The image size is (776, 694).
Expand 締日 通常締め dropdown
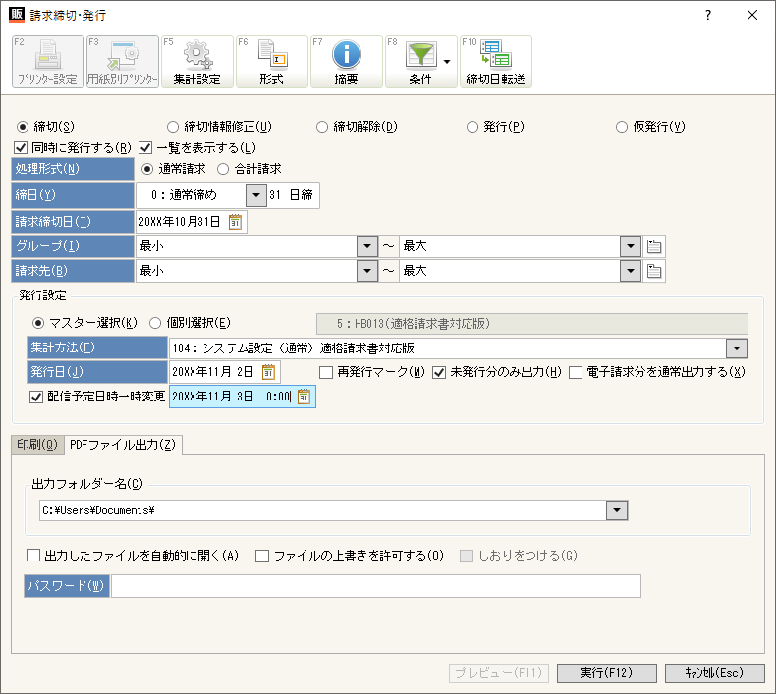256,195
